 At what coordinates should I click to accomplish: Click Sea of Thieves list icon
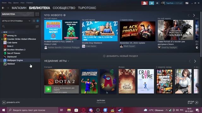[x=5, y=53]
